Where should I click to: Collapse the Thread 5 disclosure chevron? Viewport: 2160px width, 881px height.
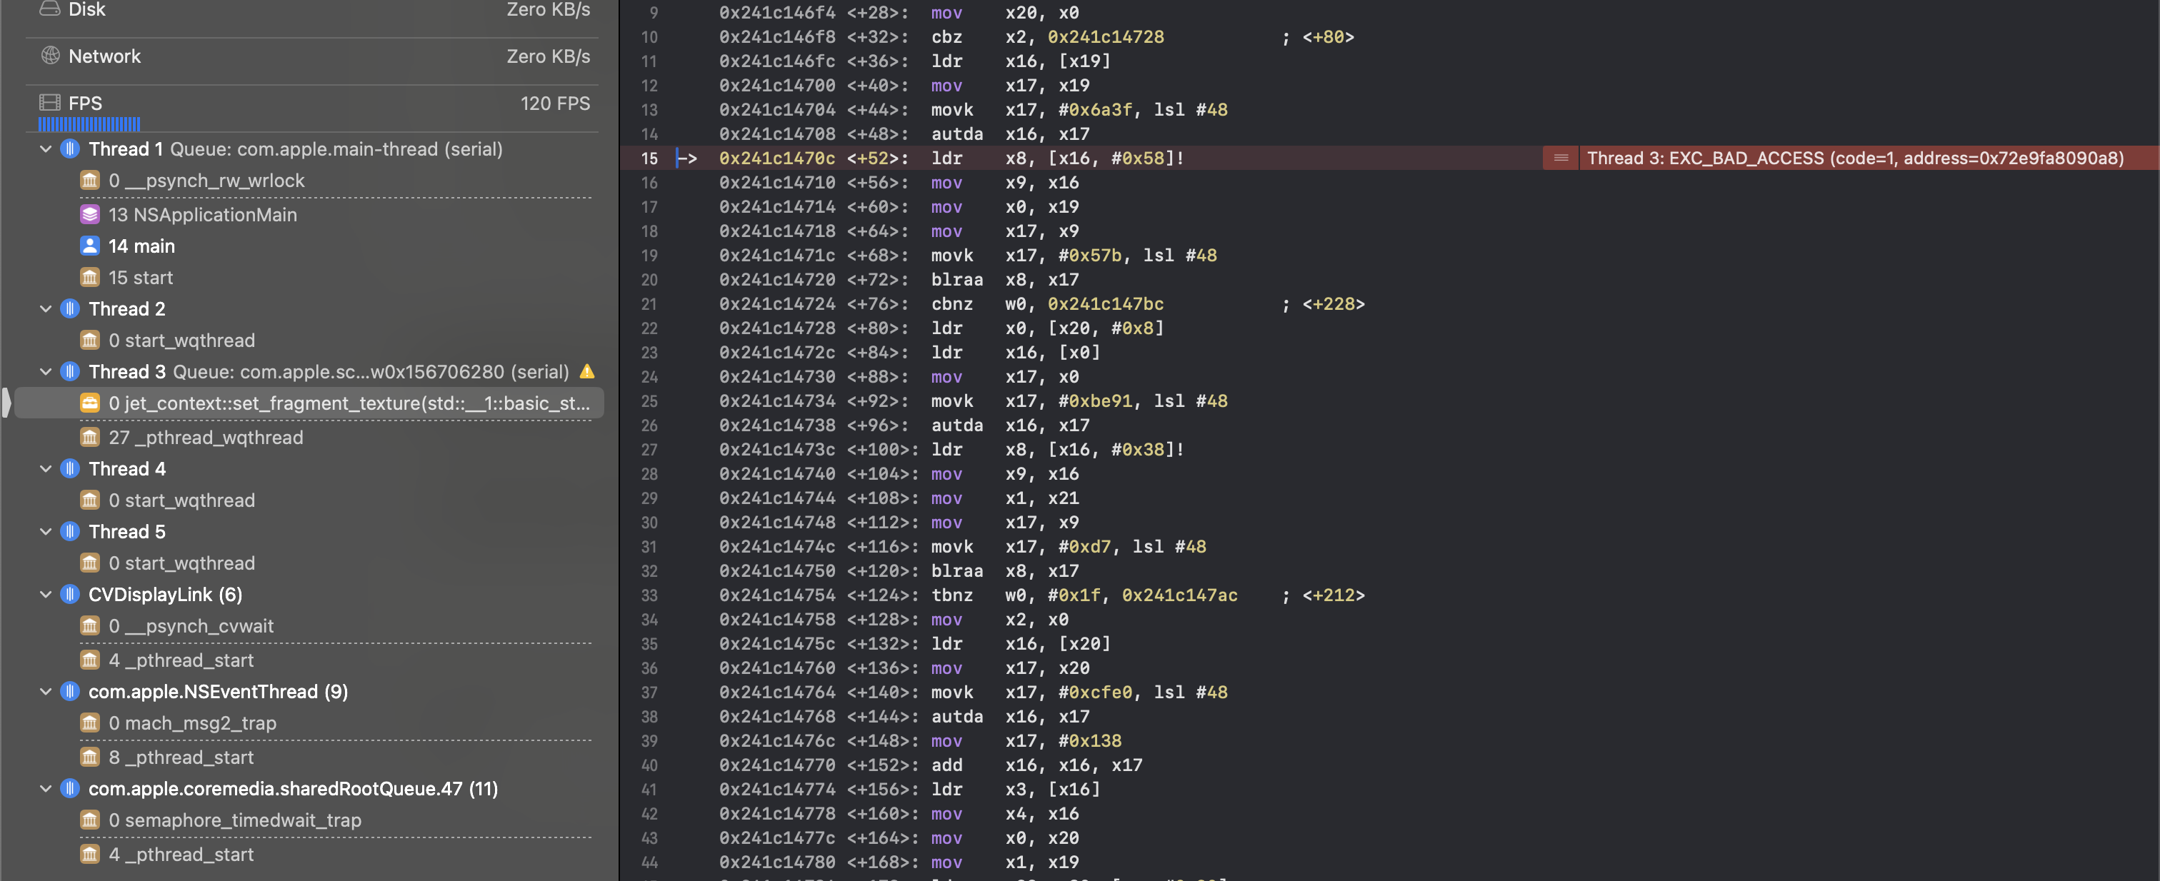46,531
